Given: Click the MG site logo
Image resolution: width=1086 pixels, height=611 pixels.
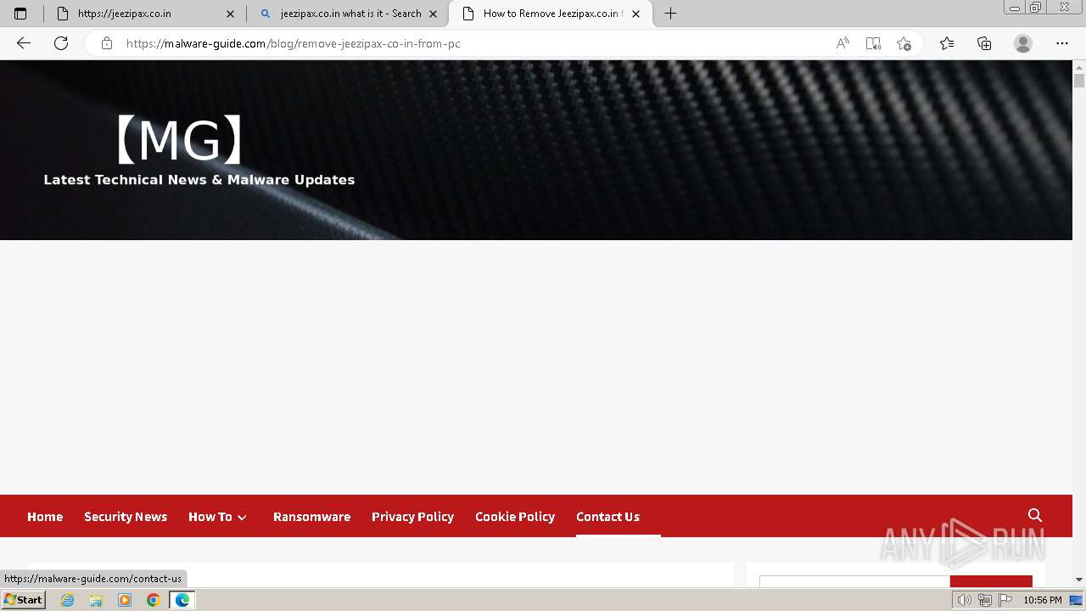Looking at the screenshot, I should [x=179, y=140].
